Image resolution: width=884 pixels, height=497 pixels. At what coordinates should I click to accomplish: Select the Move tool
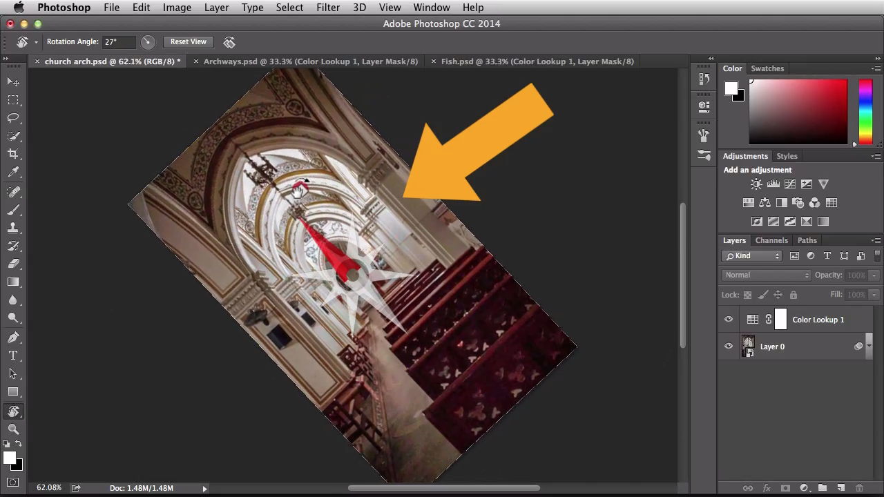[13, 81]
